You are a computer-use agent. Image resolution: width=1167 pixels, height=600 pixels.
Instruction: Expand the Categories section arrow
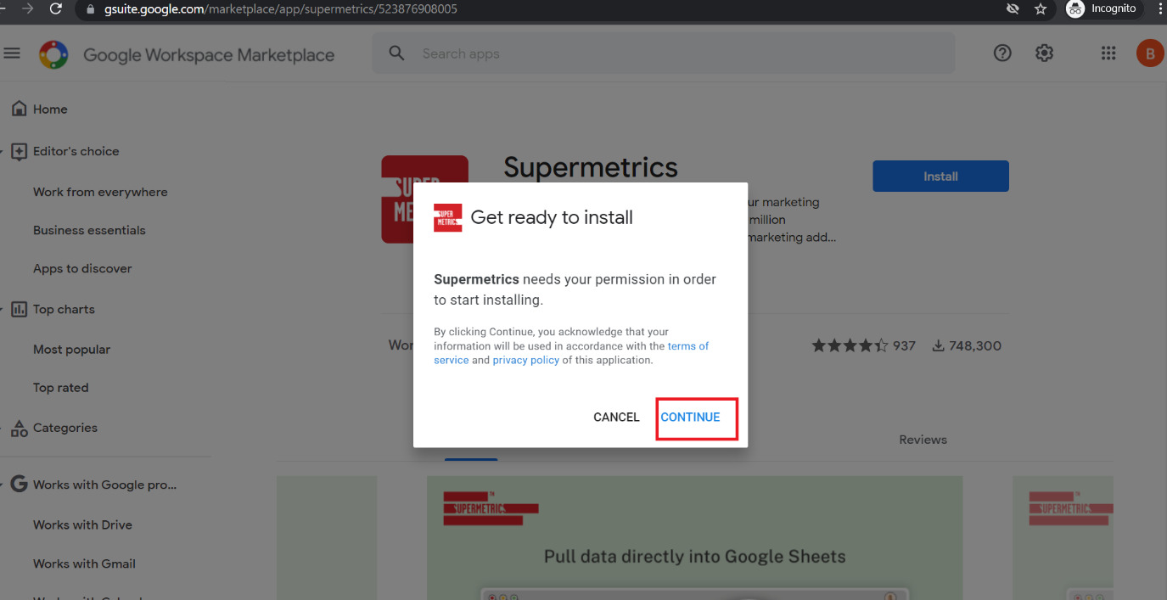pos(3,428)
